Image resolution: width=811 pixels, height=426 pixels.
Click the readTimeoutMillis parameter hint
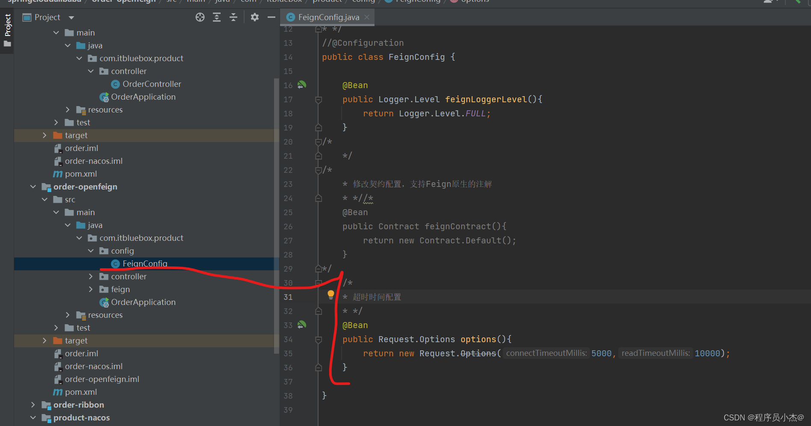[x=655, y=353]
